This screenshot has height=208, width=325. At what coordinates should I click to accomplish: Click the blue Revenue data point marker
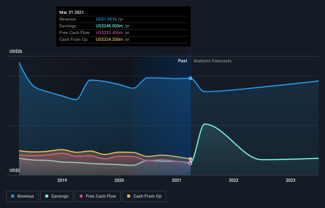(x=190, y=78)
